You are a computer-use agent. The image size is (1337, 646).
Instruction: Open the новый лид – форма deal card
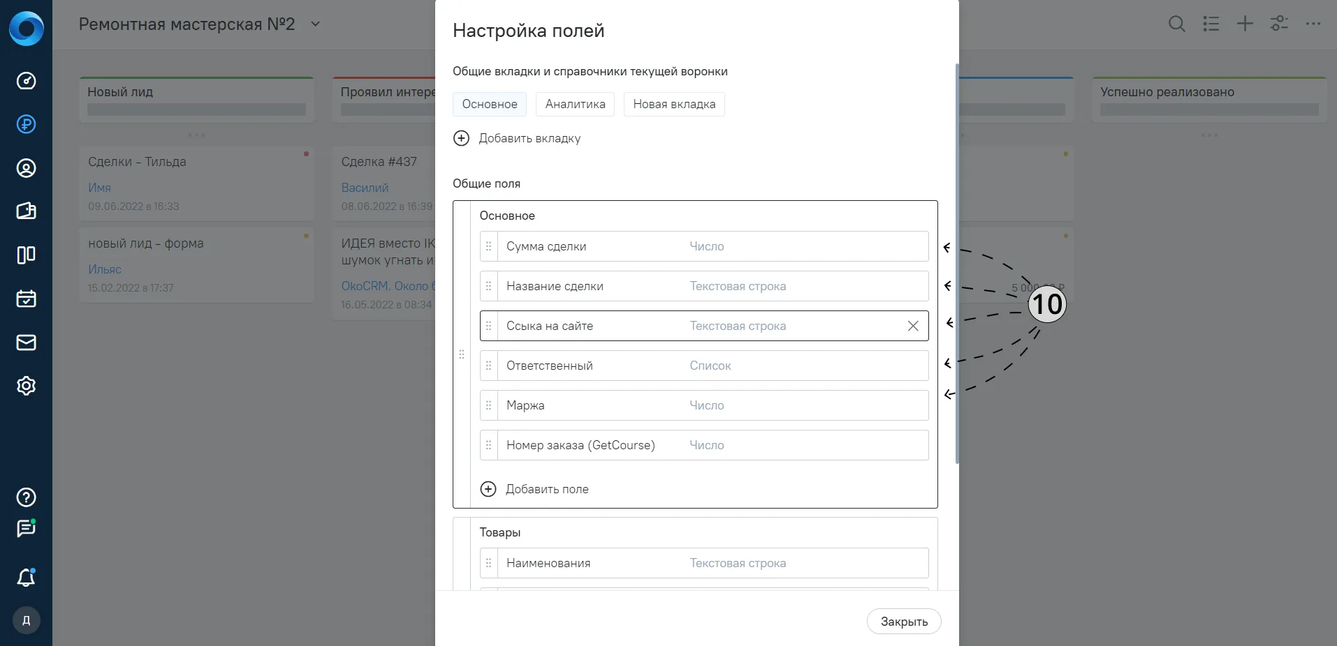(196, 265)
